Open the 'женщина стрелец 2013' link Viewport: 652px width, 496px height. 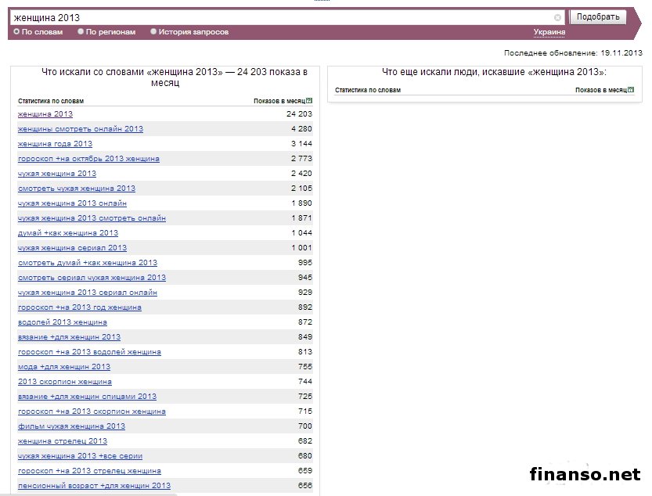pyautogui.click(x=63, y=441)
